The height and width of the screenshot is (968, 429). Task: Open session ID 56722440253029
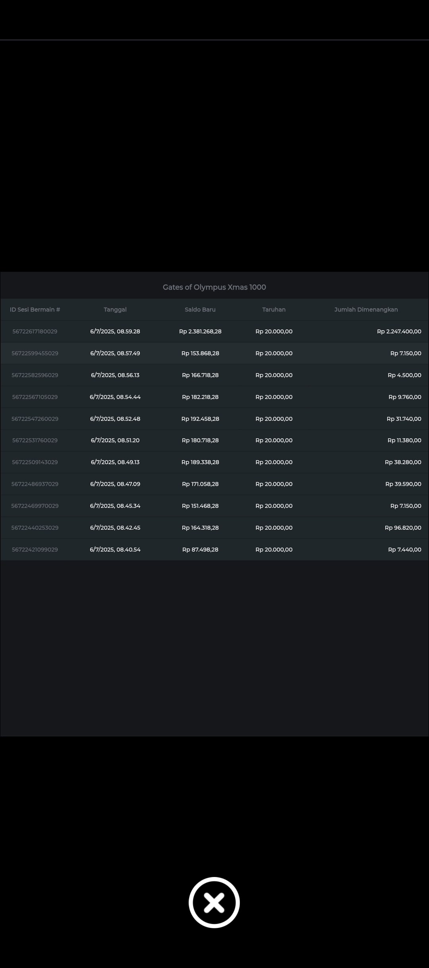pyautogui.click(x=35, y=528)
